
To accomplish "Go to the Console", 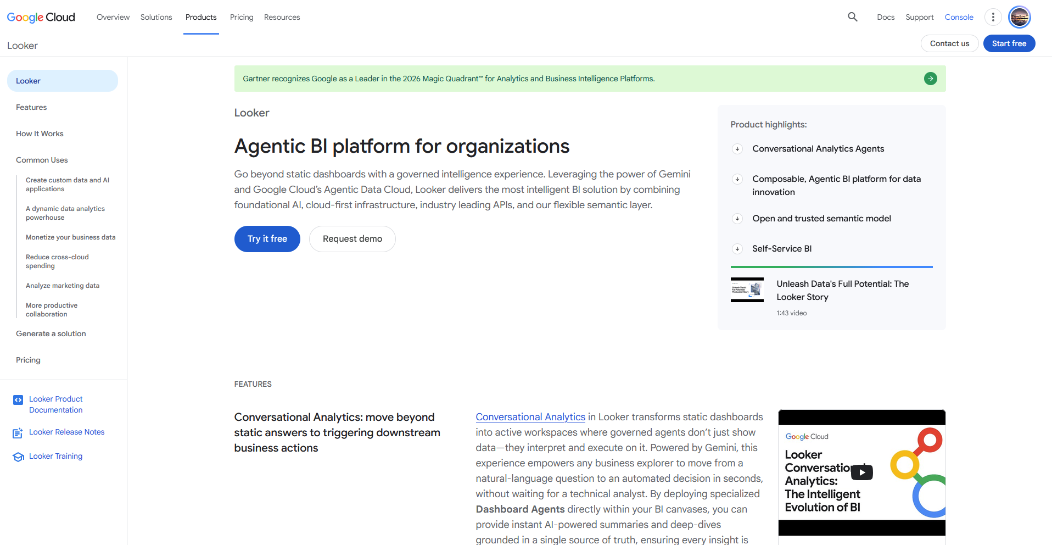I will click(959, 17).
